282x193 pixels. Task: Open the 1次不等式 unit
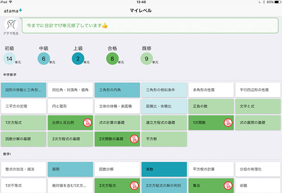pos(23,185)
